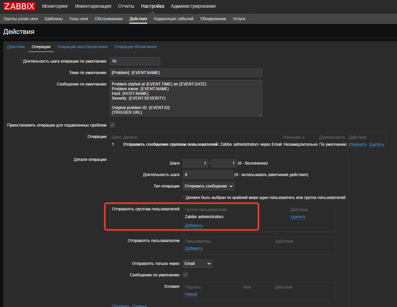
Task: Click the Отмена link
Action: pos(139,305)
